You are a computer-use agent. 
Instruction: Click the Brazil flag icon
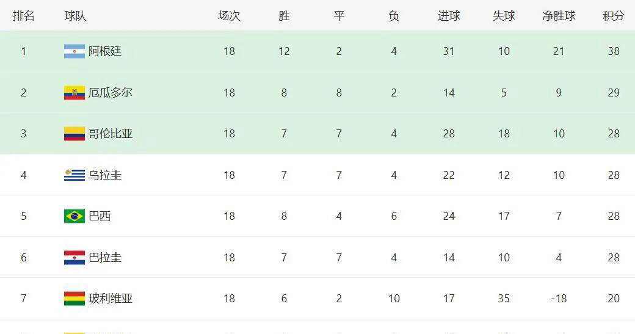[x=74, y=216]
